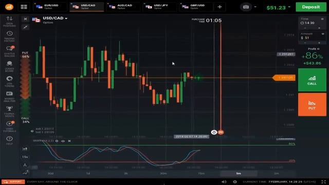Increase the amount with plus
The image size is (329, 185).
click(x=319, y=43)
